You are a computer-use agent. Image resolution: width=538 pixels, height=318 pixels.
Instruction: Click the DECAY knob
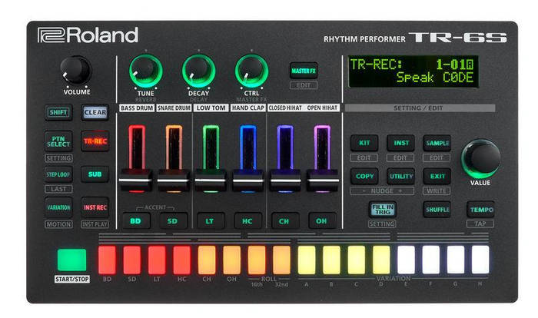point(198,70)
